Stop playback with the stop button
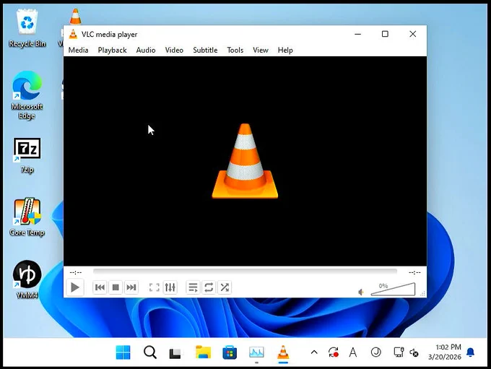Screen dimensions: 491x369 point(116,287)
